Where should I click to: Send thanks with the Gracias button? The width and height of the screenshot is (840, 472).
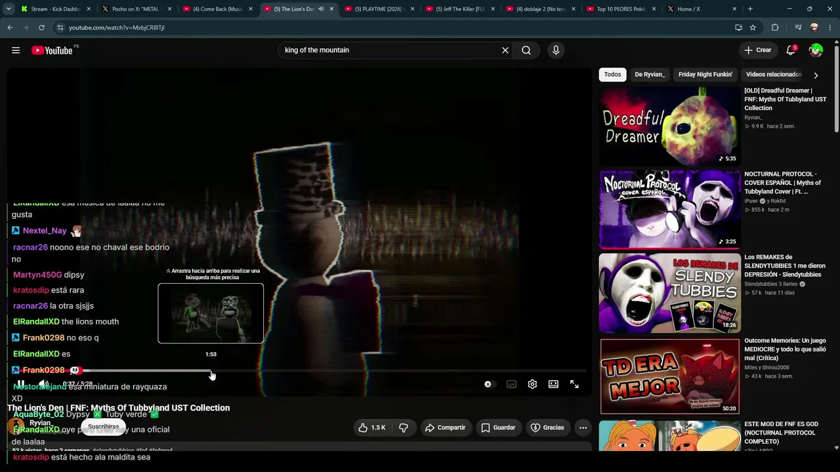point(547,427)
